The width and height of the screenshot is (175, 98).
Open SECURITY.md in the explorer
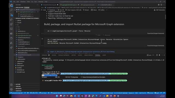pos(21,72)
